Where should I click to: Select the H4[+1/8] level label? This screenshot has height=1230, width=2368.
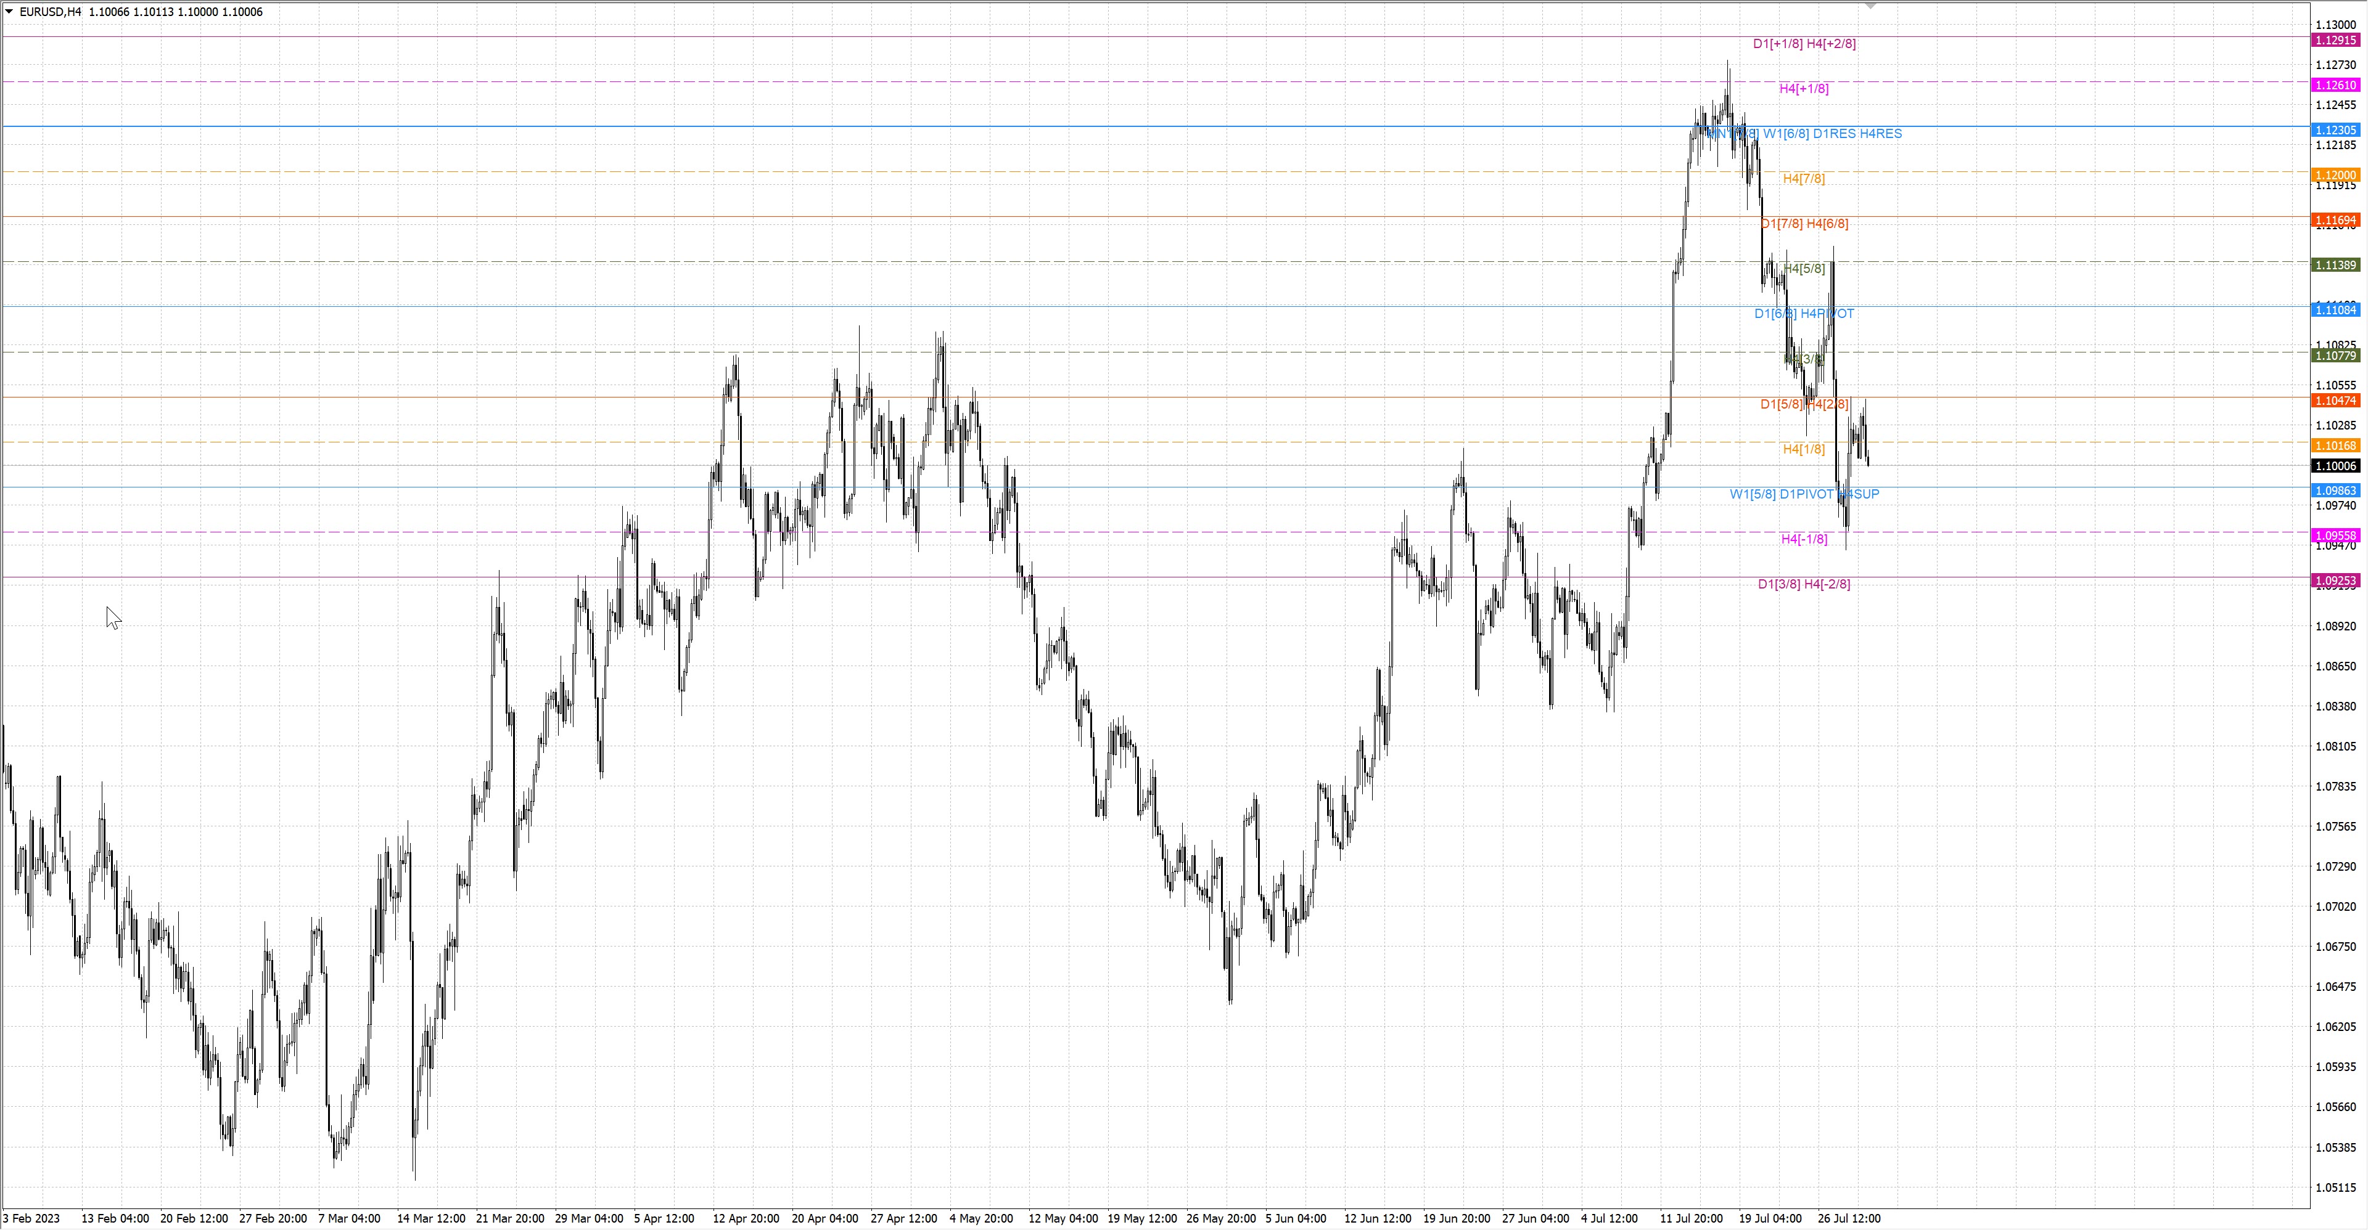pos(1804,89)
